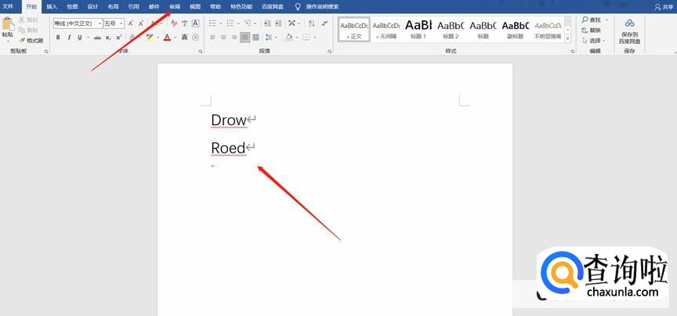Click the Distributed alignment icon
The image size is (677, 316).
256,38
